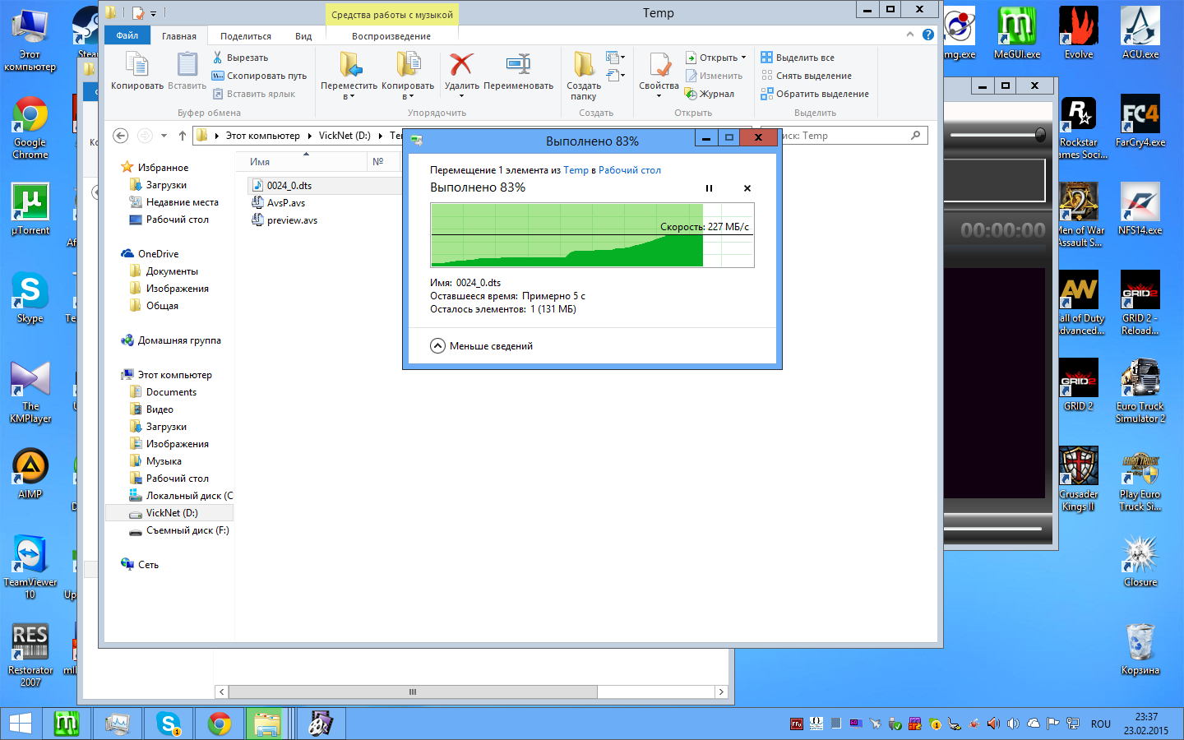Viewport: 1184px width, 740px height.
Task: Select the file AvsP.avs
Action: point(286,203)
